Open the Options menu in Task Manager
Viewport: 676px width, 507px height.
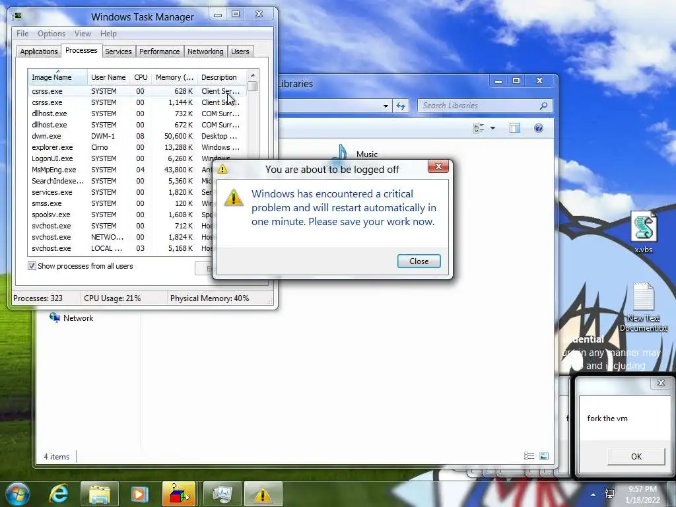(x=51, y=34)
